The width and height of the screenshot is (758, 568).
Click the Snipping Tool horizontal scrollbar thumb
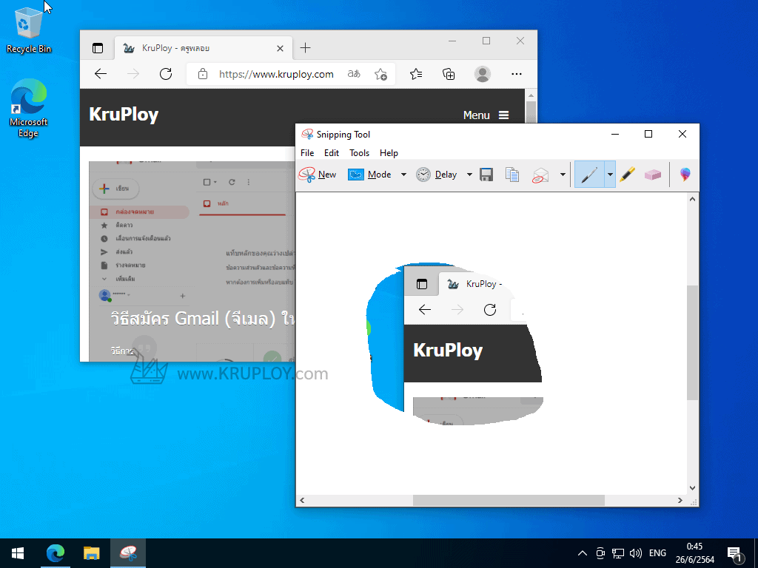[509, 501]
